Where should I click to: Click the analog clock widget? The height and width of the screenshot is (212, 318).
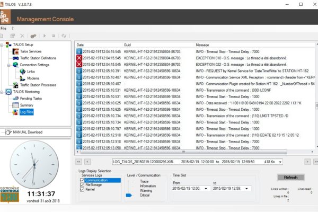[x=34, y=164]
